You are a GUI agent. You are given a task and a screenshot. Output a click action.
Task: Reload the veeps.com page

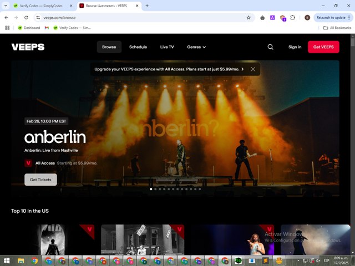coord(26,18)
